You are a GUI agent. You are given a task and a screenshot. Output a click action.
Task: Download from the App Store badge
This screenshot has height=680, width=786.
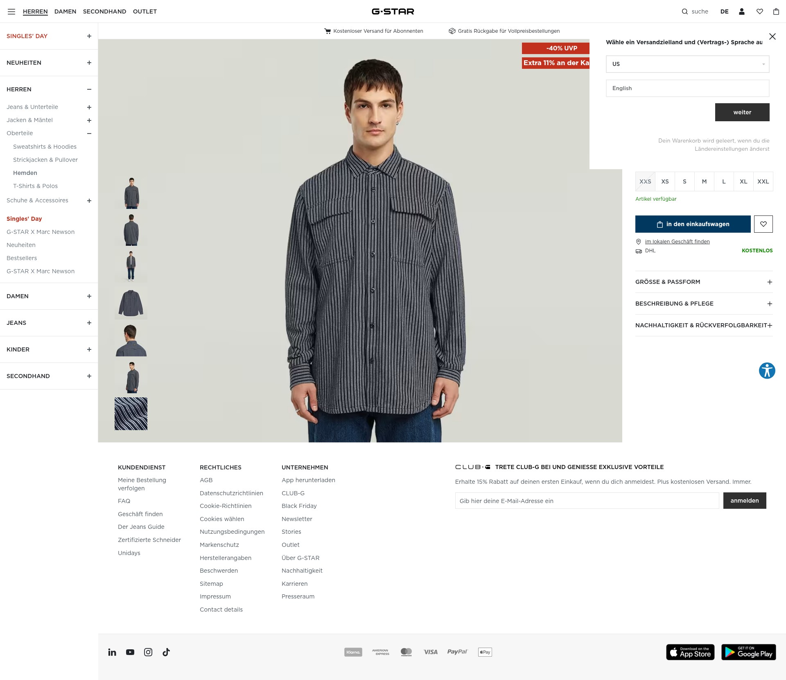tap(690, 652)
